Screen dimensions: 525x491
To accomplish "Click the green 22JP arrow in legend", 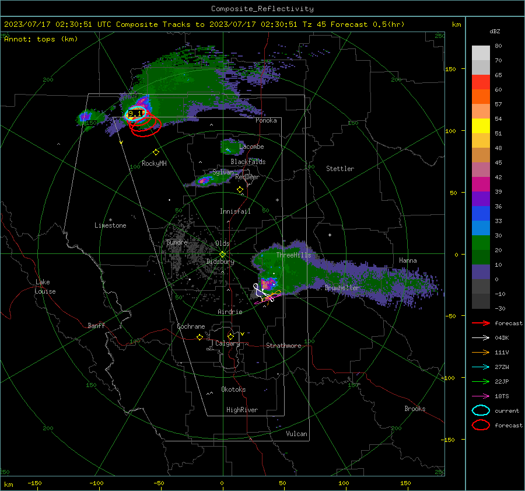I will pos(481,381).
